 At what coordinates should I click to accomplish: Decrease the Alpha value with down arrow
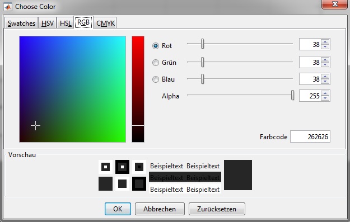point(325,98)
